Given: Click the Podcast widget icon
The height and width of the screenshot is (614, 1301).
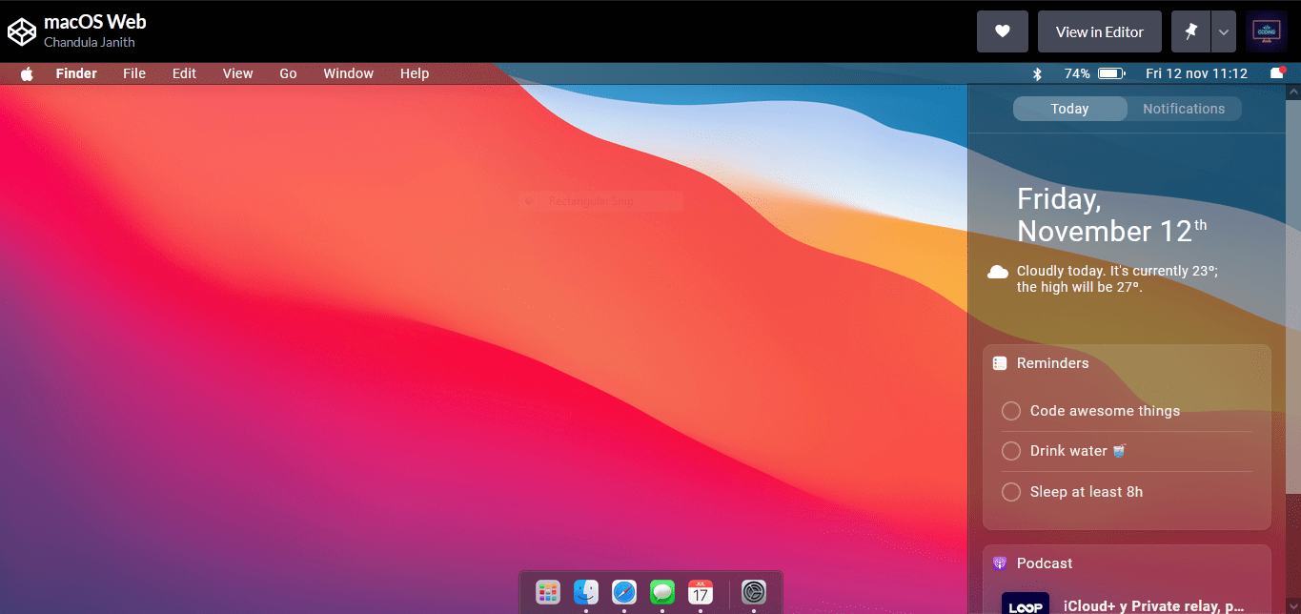Looking at the screenshot, I should click(1000, 563).
